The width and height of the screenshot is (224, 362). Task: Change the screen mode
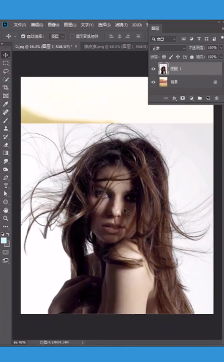[6, 260]
